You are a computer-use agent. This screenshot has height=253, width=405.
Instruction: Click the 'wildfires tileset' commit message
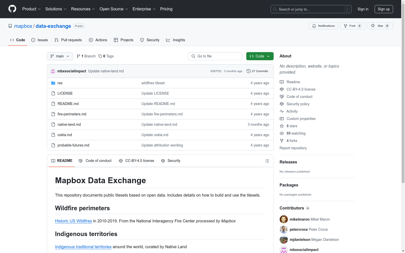[153, 83]
